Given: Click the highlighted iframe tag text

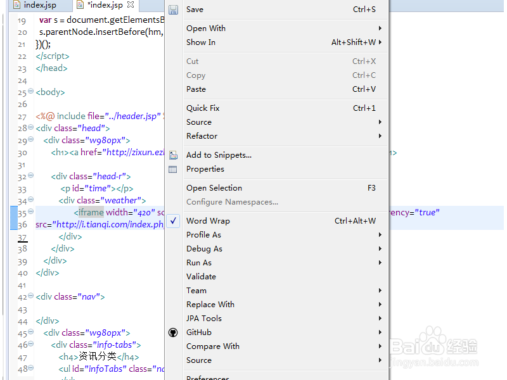Looking at the screenshot, I should tap(91, 212).
